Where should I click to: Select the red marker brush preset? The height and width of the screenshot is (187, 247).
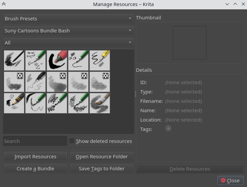57,60
